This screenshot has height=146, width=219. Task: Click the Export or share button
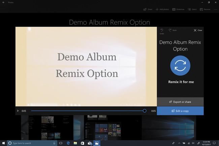[x=180, y=102]
